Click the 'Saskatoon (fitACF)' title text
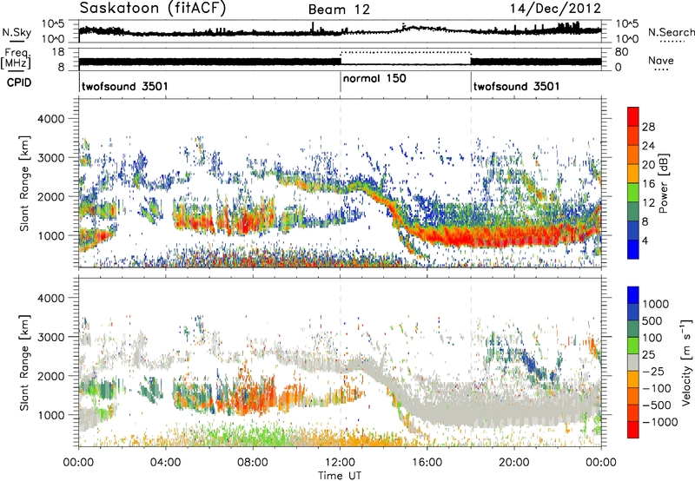Image resolution: width=695 pixels, height=481 pixels. (153, 9)
